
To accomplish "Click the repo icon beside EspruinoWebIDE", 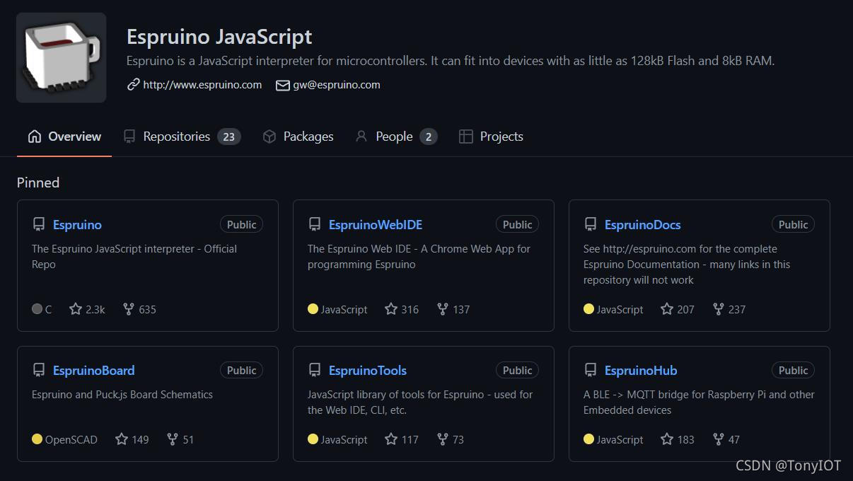I will coord(315,225).
